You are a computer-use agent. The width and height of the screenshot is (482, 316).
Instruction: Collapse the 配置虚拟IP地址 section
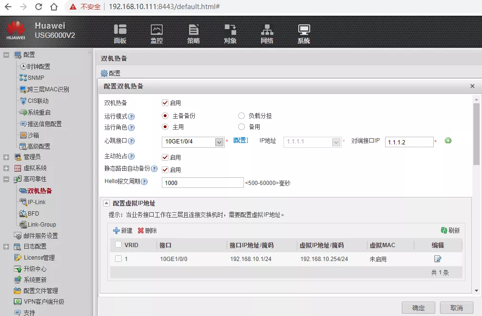[106, 203]
